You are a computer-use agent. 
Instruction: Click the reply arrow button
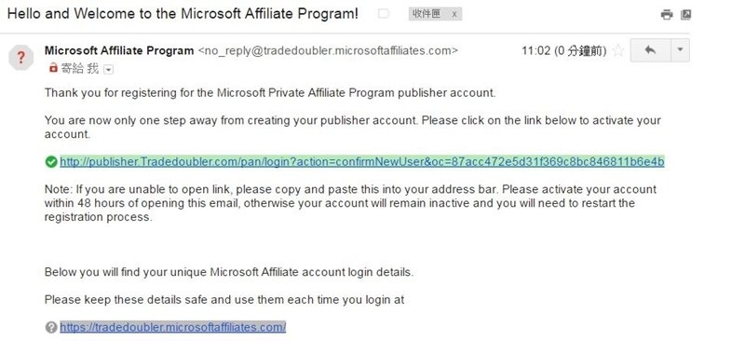coord(650,50)
